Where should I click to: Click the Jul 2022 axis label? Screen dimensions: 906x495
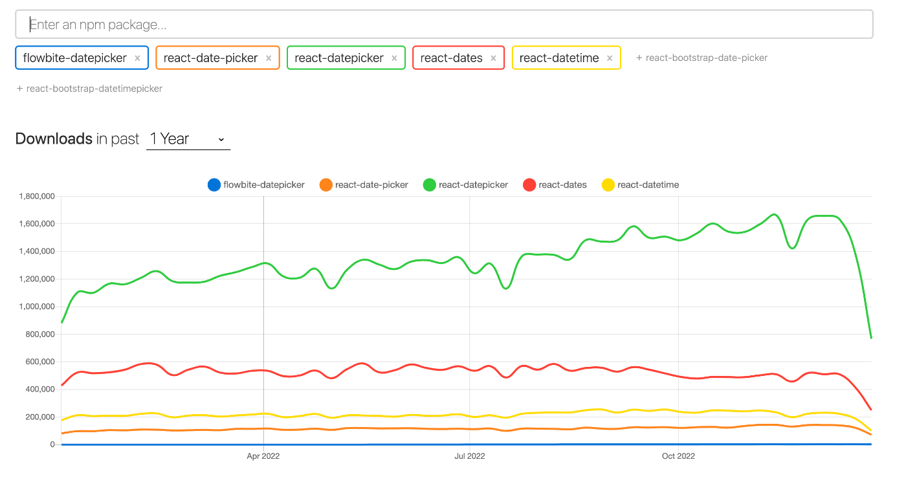(x=470, y=456)
